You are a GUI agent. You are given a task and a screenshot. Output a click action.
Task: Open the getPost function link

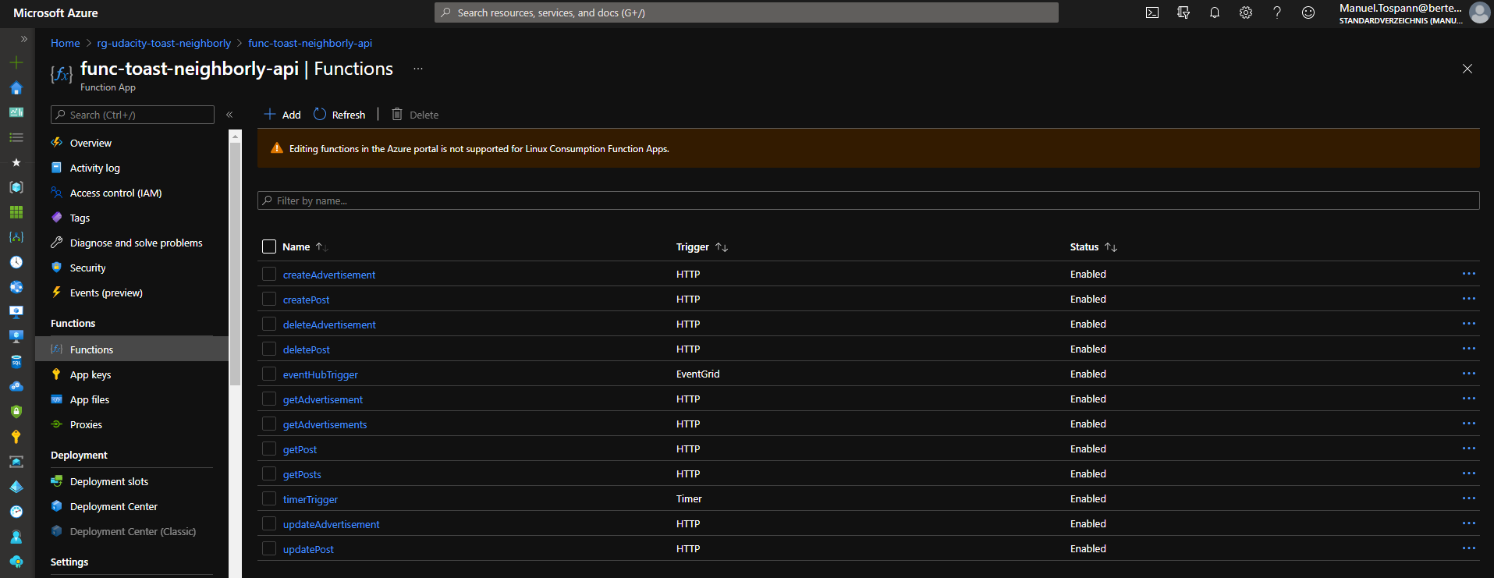point(300,449)
